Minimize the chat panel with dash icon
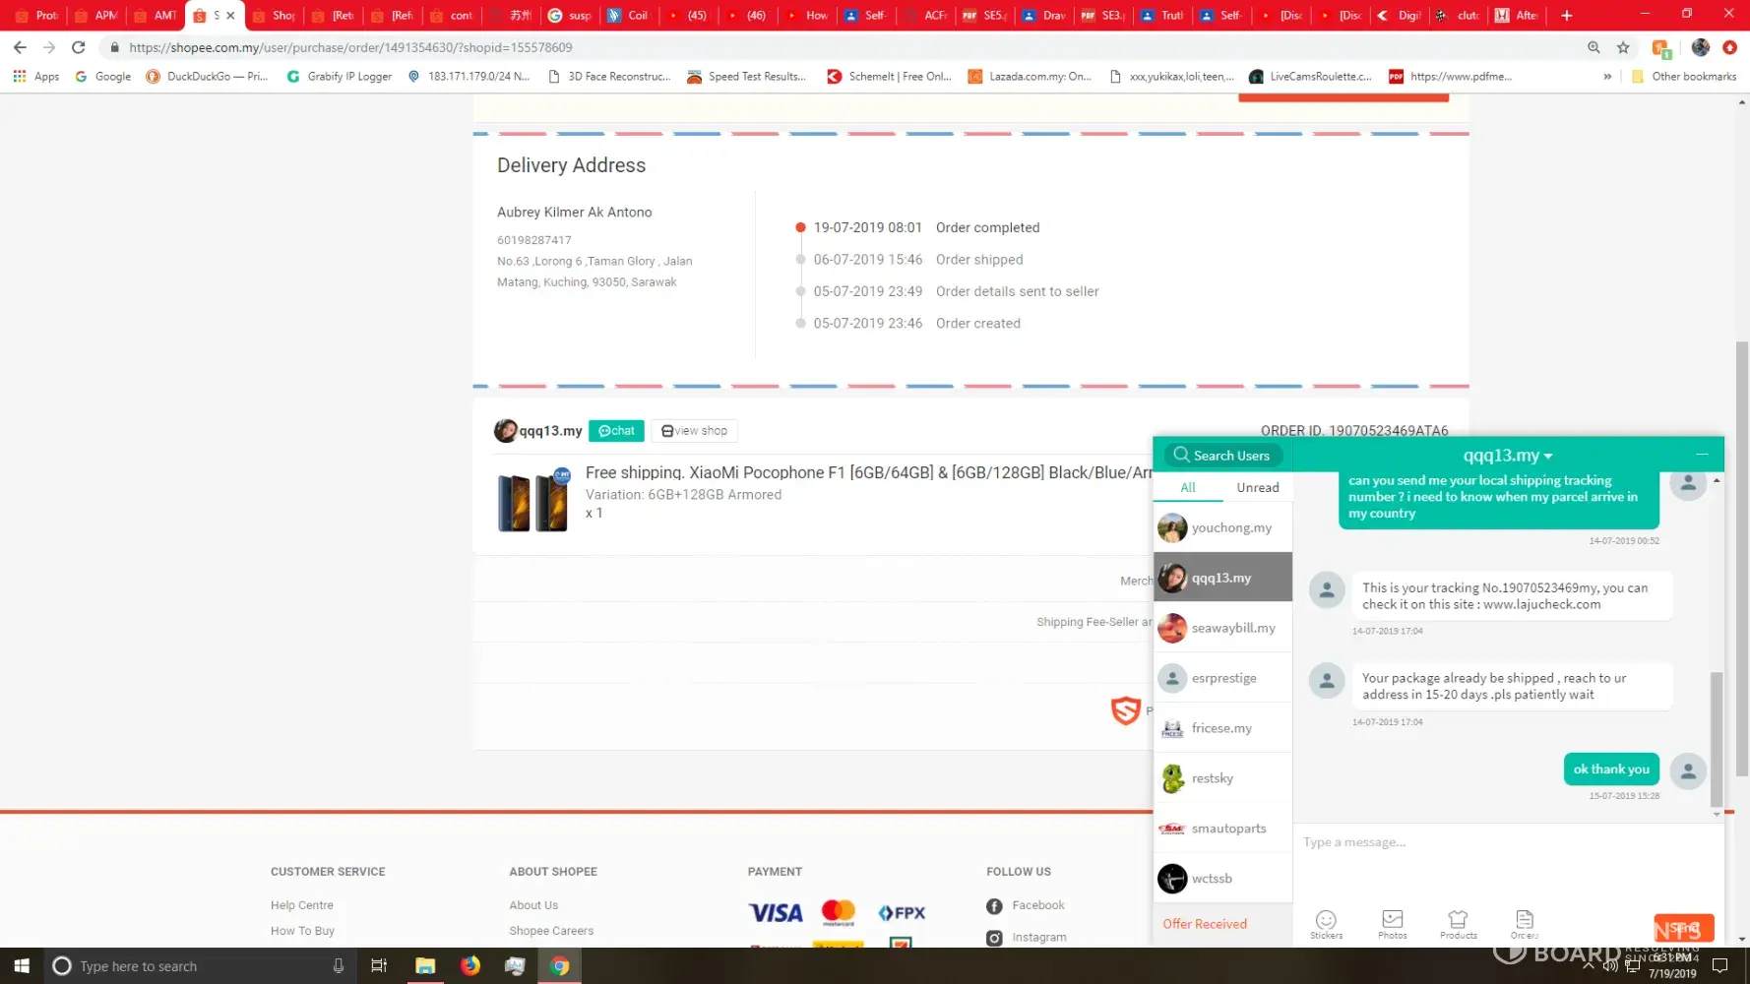The image size is (1750, 984). [1702, 454]
